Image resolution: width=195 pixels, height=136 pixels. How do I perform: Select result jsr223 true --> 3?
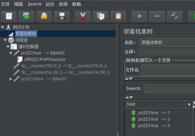tap(154, 126)
